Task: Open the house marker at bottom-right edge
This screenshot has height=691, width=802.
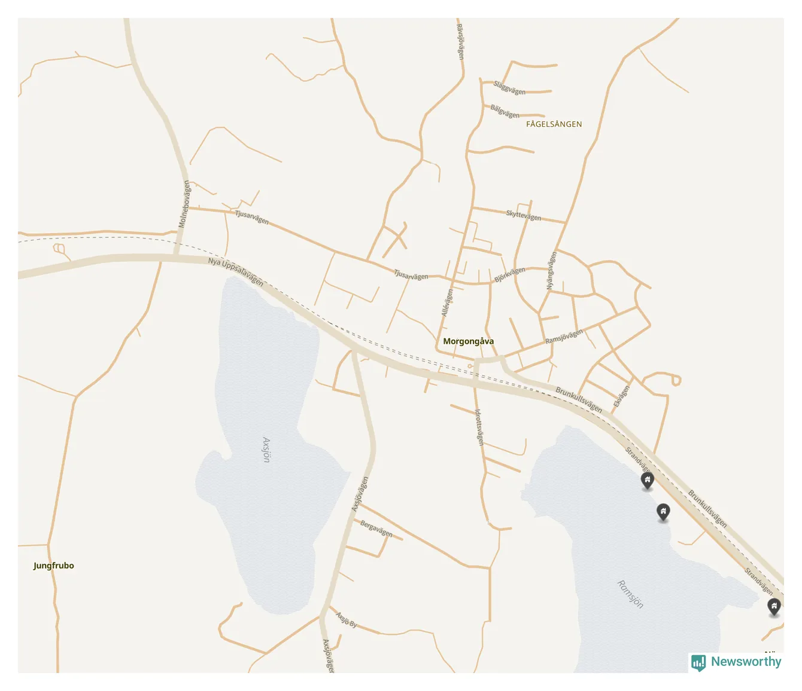Action: [x=774, y=607]
